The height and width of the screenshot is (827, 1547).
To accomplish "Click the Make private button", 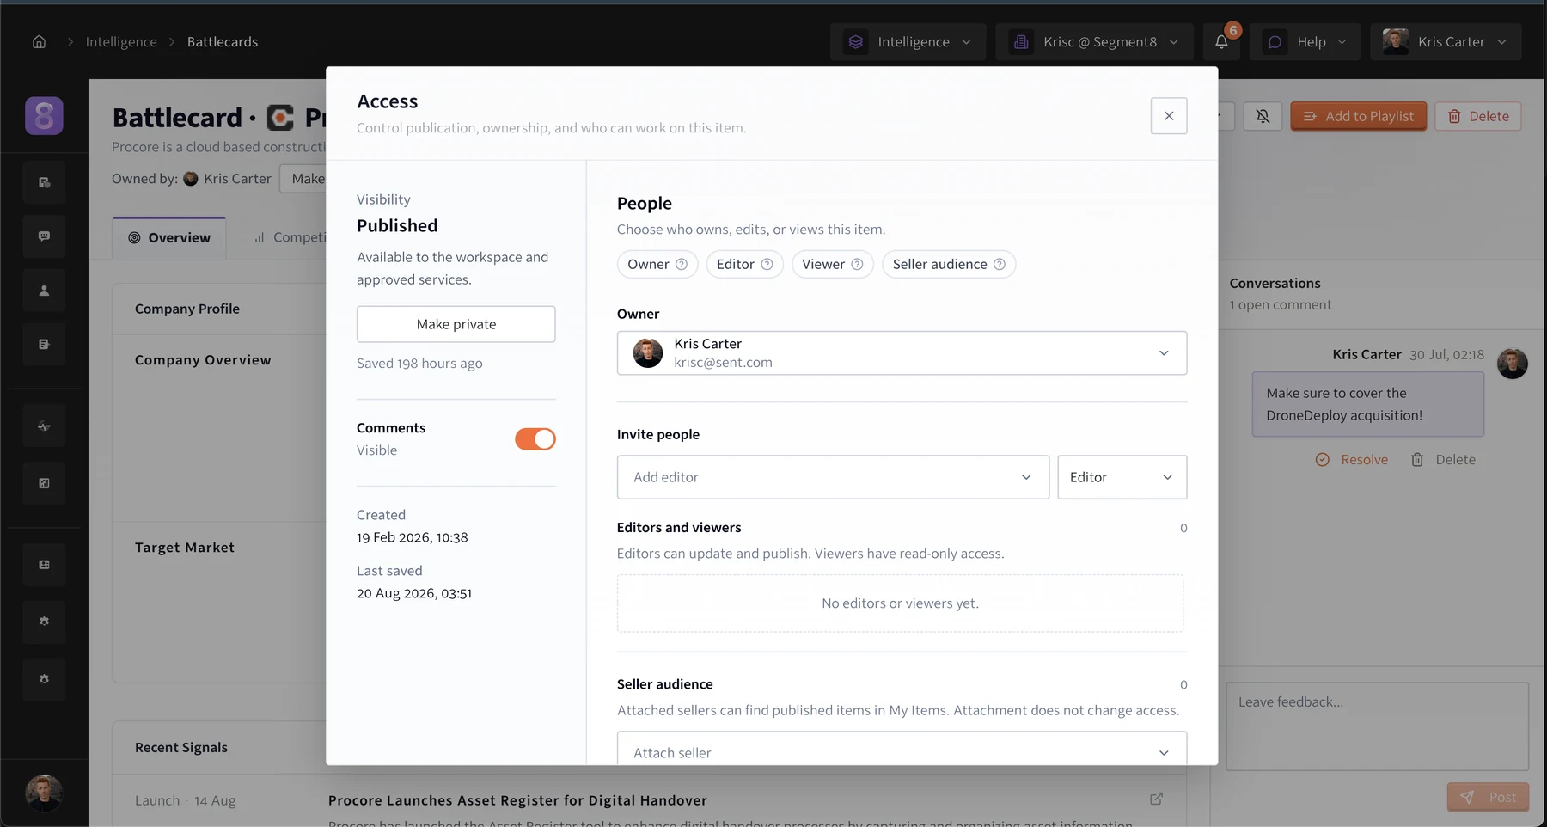I will tap(456, 324).
